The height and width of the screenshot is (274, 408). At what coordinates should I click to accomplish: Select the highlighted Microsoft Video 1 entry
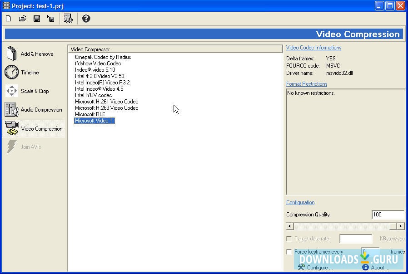click(94, 121)
